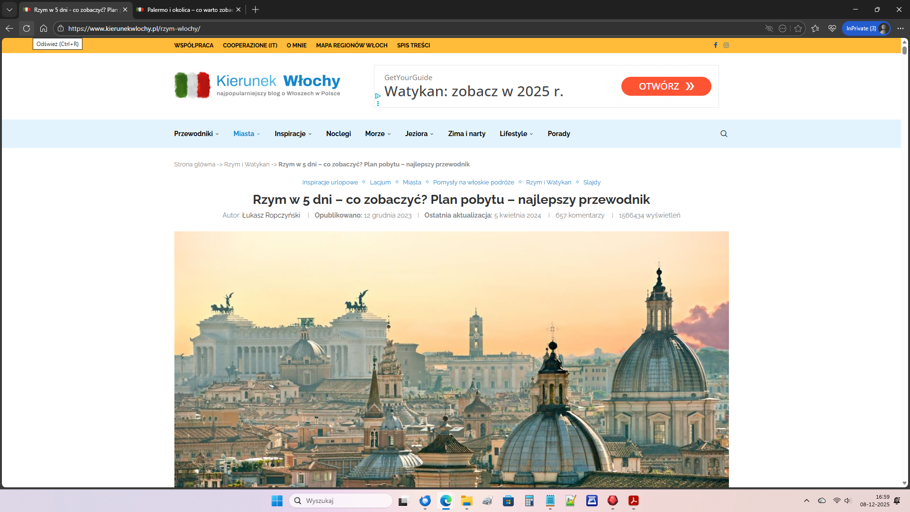Open the Rzym i Watykan category link
Screen dimensions: 910x512
click(x=548, y=183)
